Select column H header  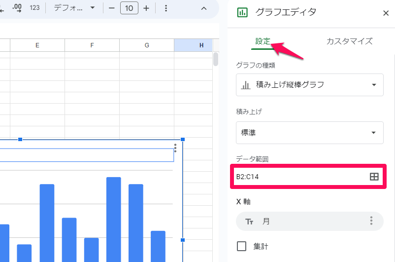tap(193, 45)
